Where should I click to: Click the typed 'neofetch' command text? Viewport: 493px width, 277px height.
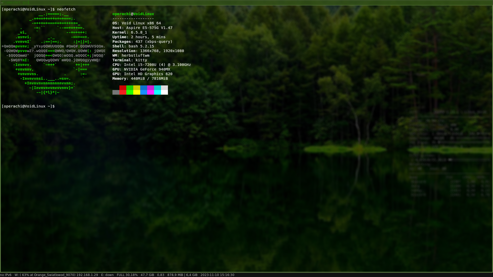66,9
